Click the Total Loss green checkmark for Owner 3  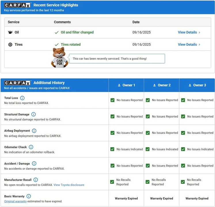pos(183,100)
